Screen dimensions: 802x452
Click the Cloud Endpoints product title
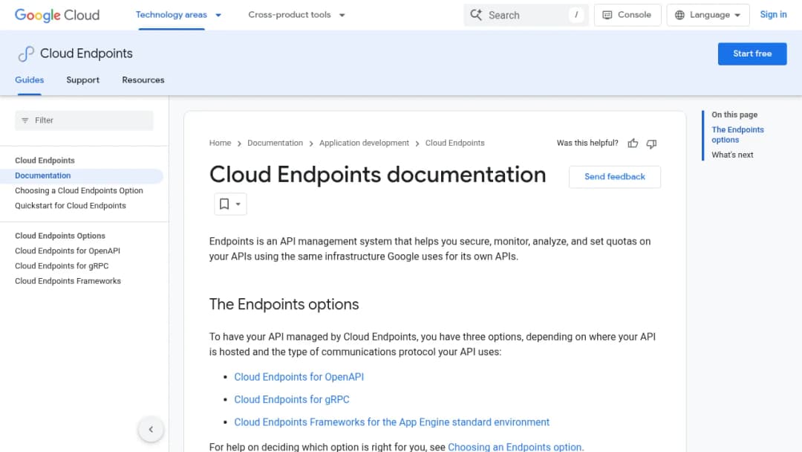coord(86,54)
